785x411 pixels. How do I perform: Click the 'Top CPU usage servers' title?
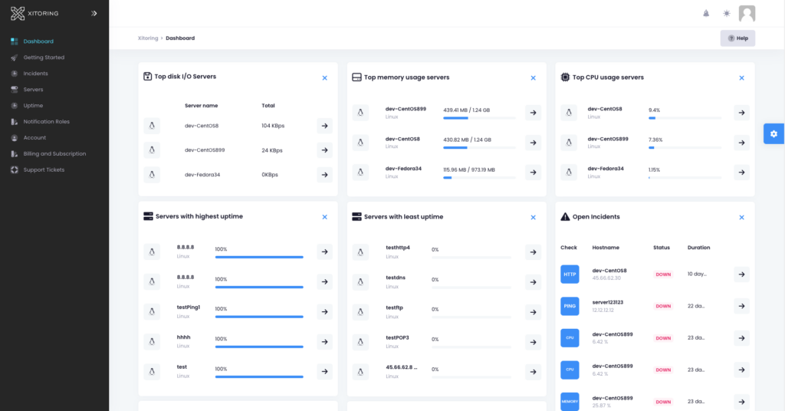click(x=608, y=77)
